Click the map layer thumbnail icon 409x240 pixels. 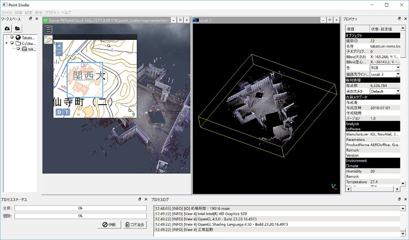tap(48, 40)
